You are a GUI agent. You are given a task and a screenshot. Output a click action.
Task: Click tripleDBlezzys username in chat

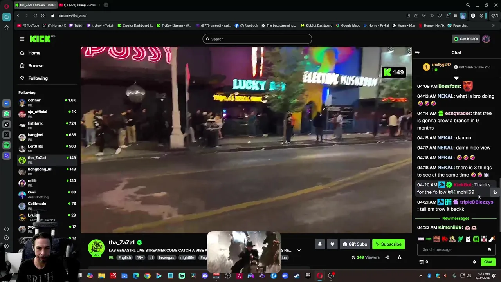(476, 202)
